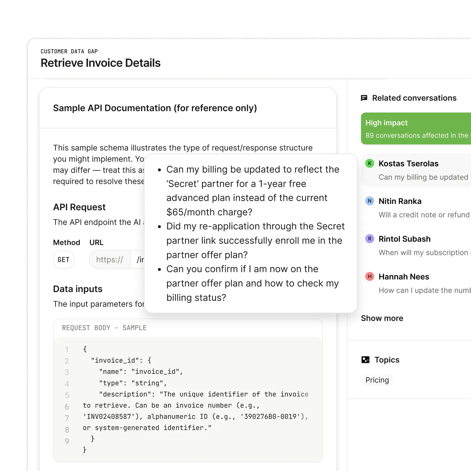This screenshot has height=471, width=471.
Task: Click Kostas Tserolas's avatar
Action: coord(370,163)
